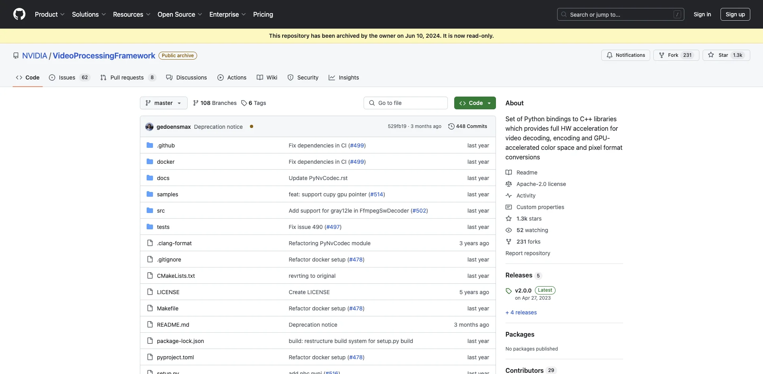Click the Sign up button
This screenshot has width=763, height=374.
coord(735,14)
